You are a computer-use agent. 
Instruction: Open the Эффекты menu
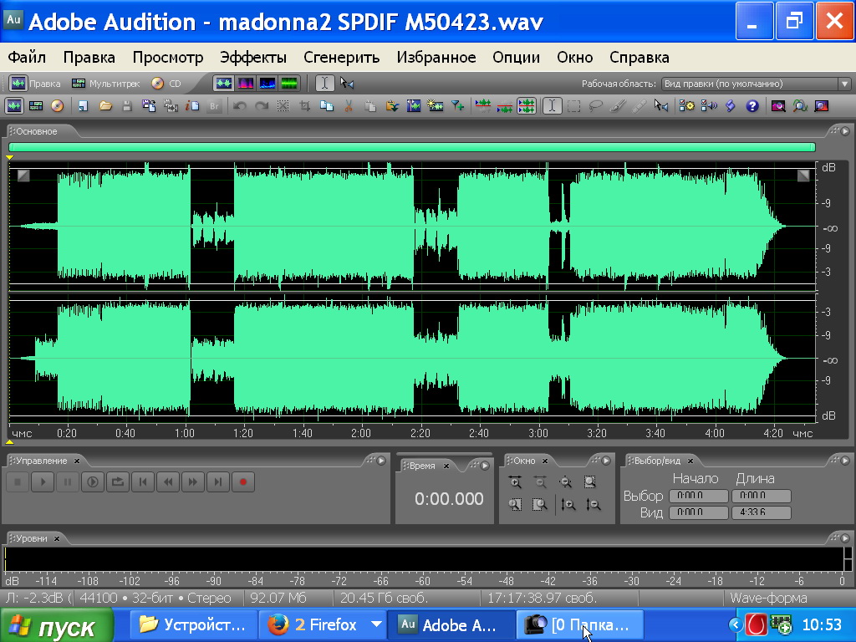(x=252, y=58)
